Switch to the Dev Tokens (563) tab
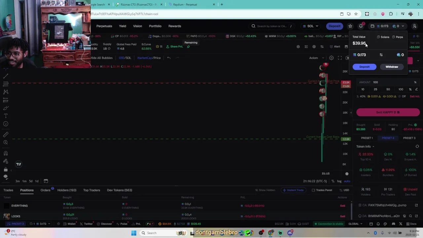 (120, 190)
